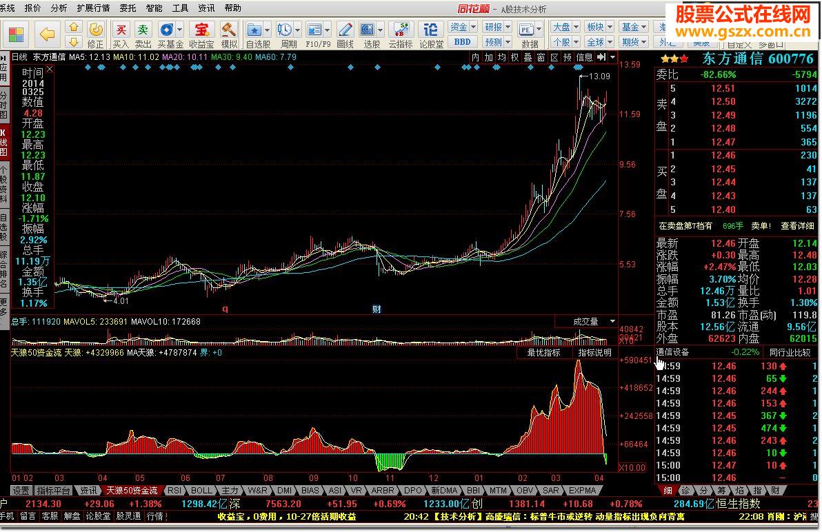Screen dimensions: 822x532
Task: Toggle the 预 forecast option
Action: 568,57
